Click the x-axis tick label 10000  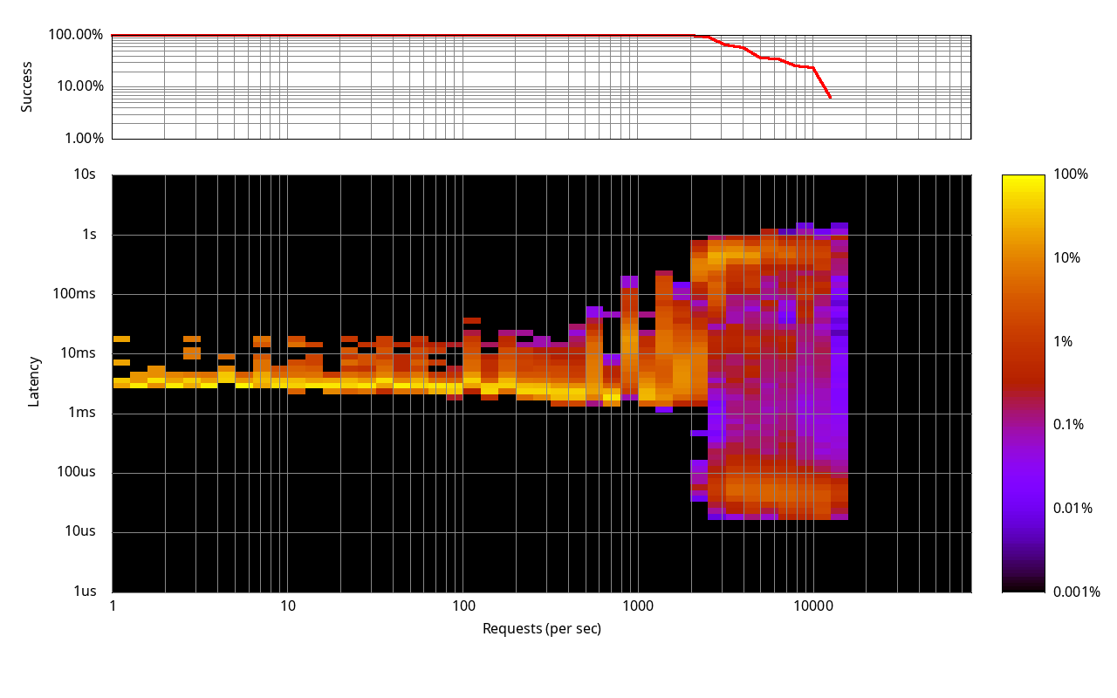coord(813,606)
